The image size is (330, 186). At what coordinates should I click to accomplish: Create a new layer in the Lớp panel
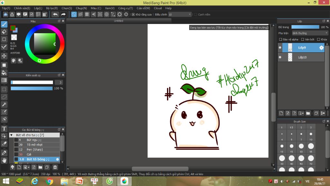281,113
